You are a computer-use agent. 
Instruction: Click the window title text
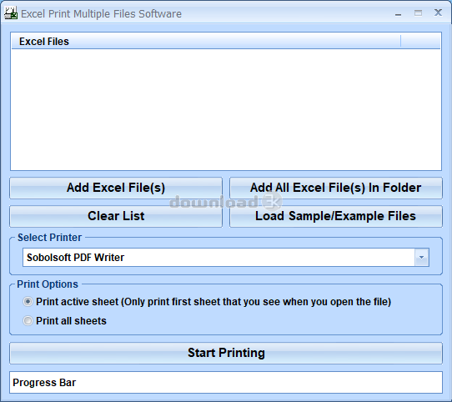click(x=101, y=14)
